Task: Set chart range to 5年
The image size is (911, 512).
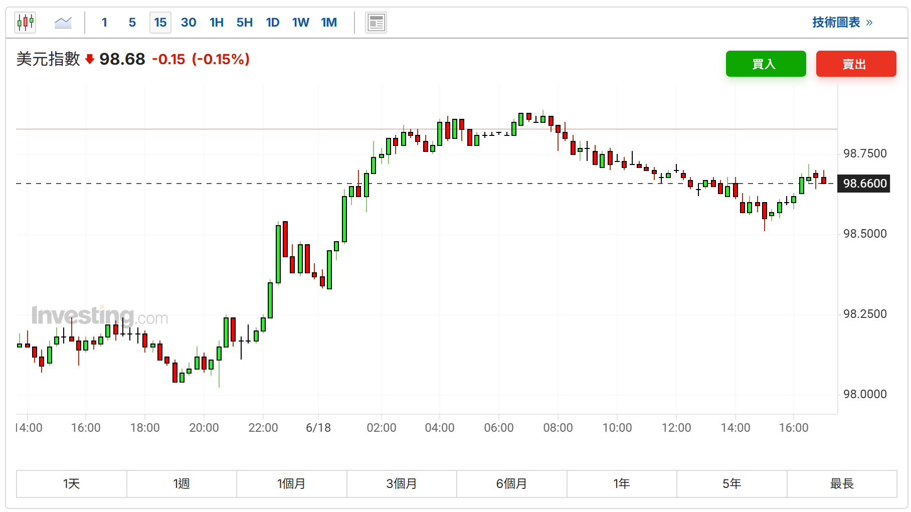Action: 732,484
